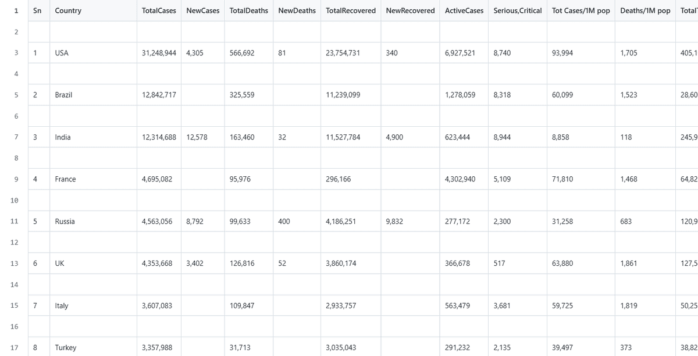Click the NewDeaths column header
The height and width of the screenshot is (356, 698).
click(x=297, y=10)
